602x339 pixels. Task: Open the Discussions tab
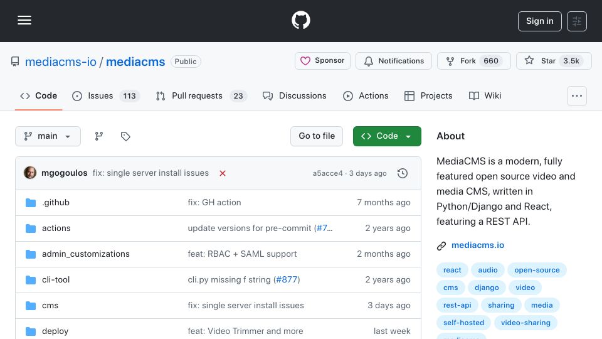(x=295, y=95)
